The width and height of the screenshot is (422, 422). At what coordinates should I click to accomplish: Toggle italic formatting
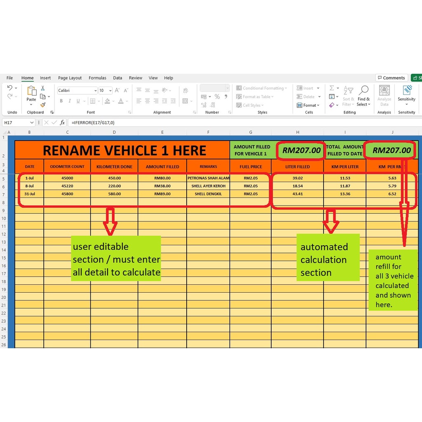[x=70, y=101]
